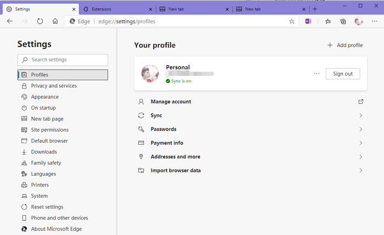Click the Sign out button
Viewport: 384px width, 235px height.
pyautogui.click(x=343, y=74)
